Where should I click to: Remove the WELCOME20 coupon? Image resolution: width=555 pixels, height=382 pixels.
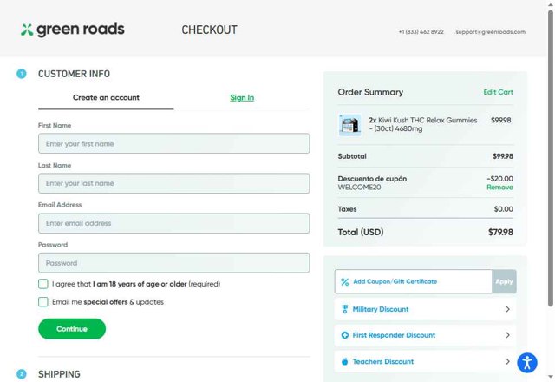coord(499,188)
